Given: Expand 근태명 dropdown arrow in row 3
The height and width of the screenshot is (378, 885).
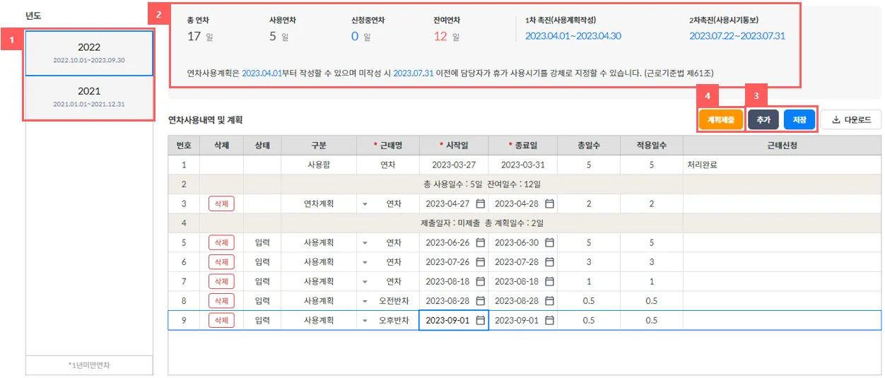Looking at the screenshot, I should point(365,203).
